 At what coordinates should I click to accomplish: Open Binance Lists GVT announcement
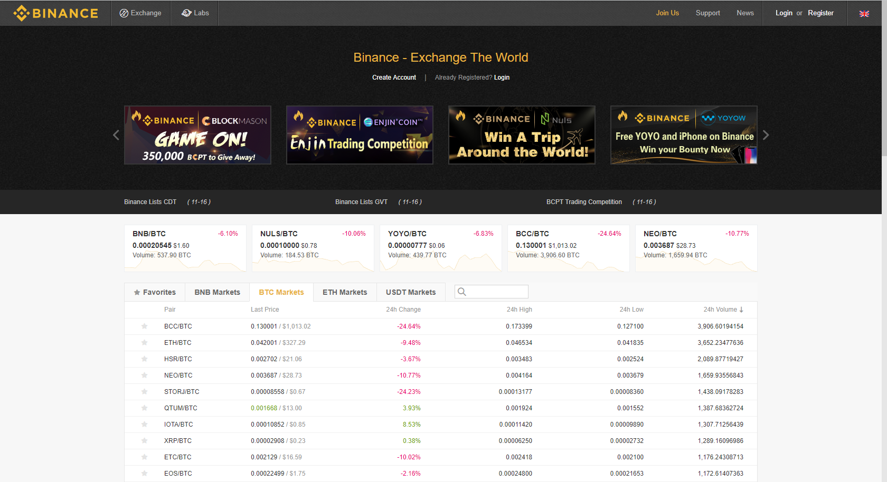(361, 202)
